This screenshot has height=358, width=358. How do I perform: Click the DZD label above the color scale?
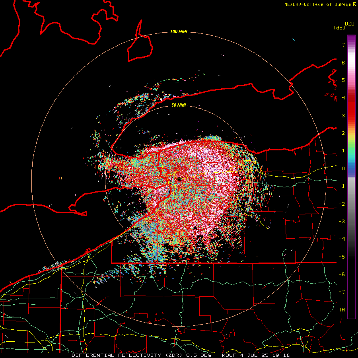350,24
